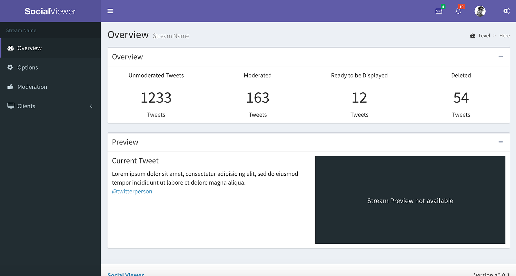Click the 163 moderated tweets count
The width and height of the screenshot is (516, 276).
(258, 98)
